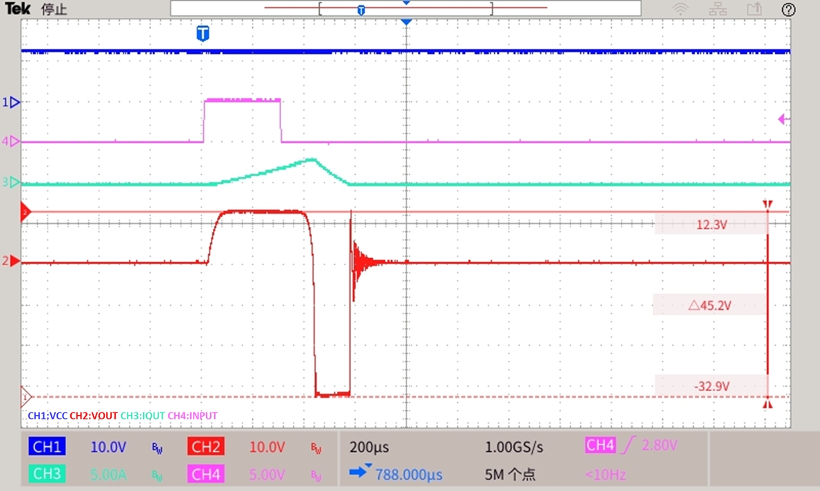This screenshot has height=491, width=820.
Task: Toggle CH3 channel display badge
Action: click(x=46, y=474)
